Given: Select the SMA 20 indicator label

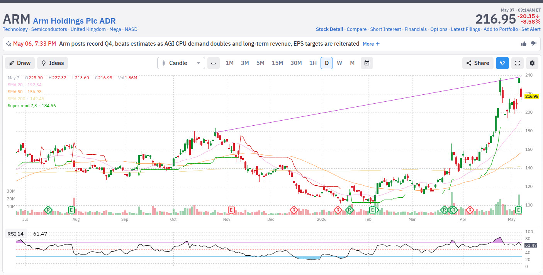Looking at the screenshot, I should (x=25, y=85).
